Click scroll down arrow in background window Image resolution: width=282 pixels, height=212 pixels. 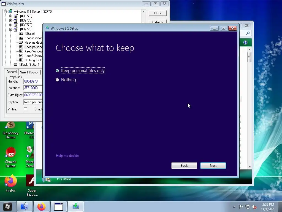pos(250,167)
